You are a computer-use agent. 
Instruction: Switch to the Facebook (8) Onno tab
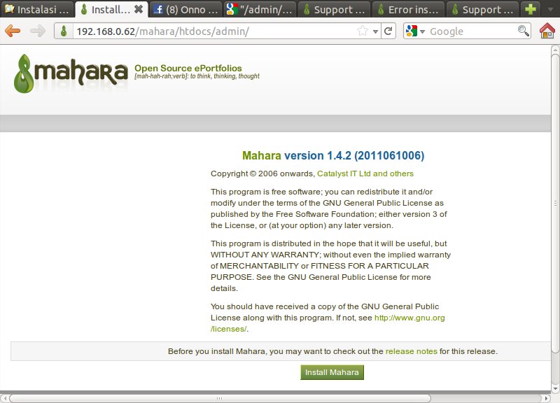[x=185, y=9]
